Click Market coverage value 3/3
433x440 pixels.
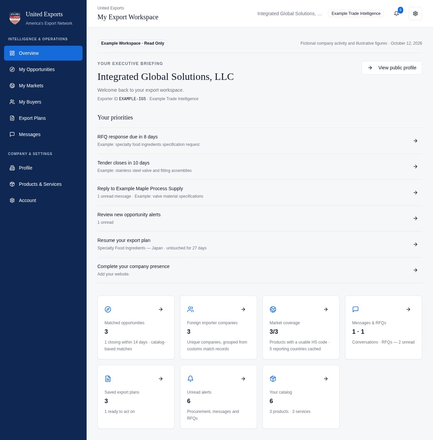pyautogui.click(x=274, y=332)
